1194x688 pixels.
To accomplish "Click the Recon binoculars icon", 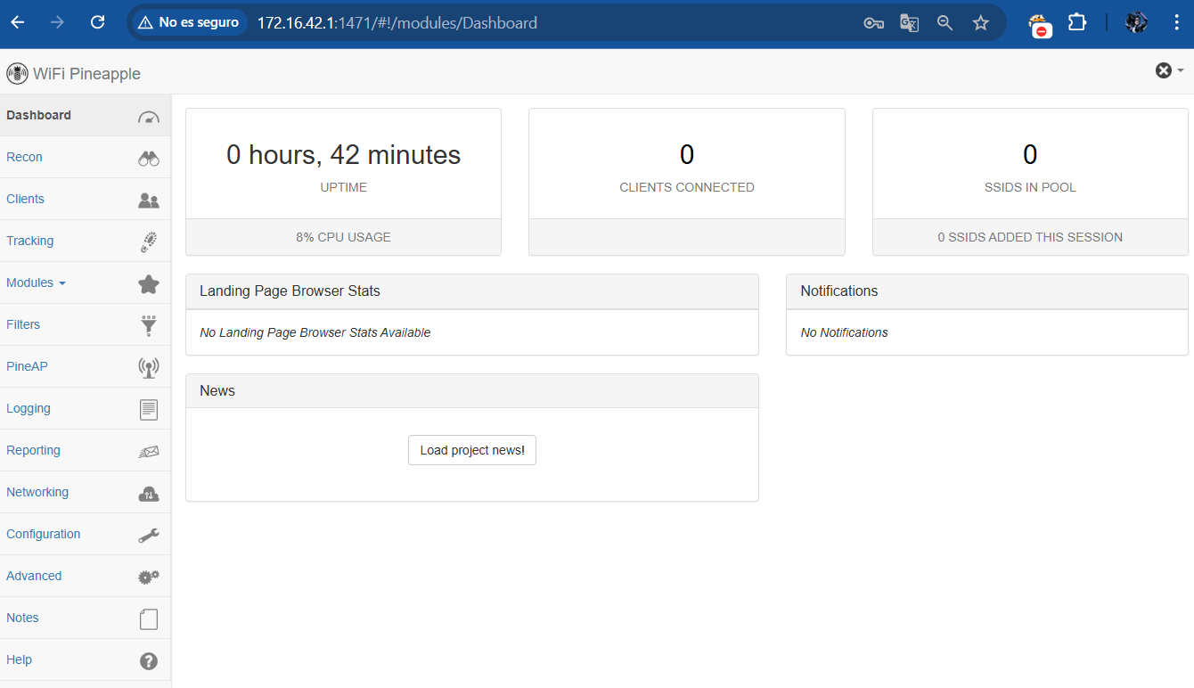I will click(x=149, y=158).
